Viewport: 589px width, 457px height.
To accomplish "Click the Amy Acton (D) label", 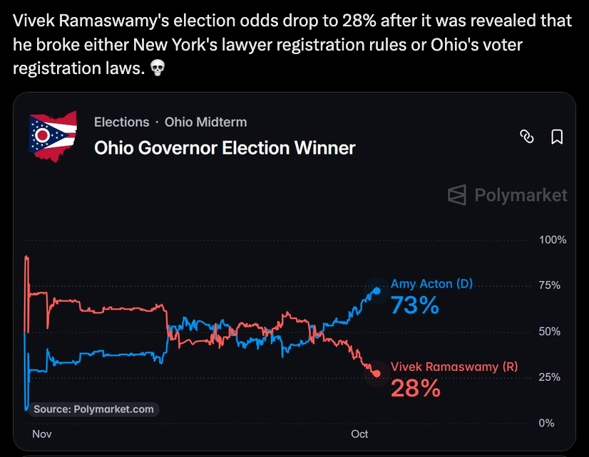I will (431, 284).
